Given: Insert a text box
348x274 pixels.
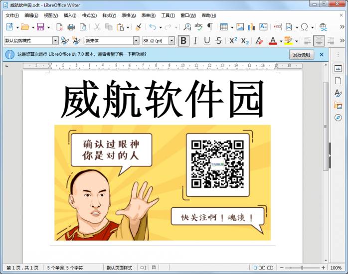Looking at the screenshot, I should pos(263,27).
